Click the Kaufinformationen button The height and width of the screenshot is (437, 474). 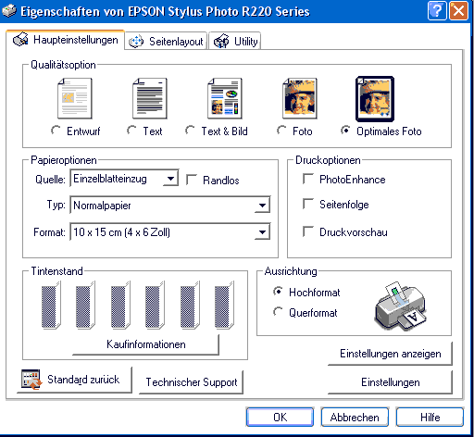tap(146, 344)
